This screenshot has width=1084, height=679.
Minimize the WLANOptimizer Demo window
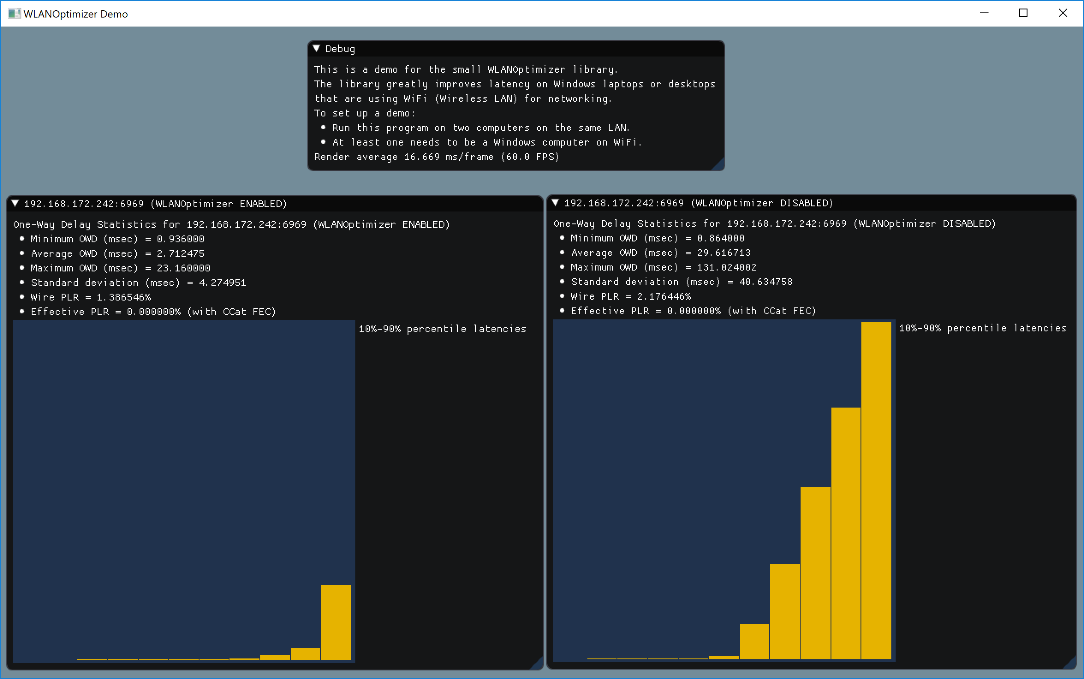click(x=984, y=13)
